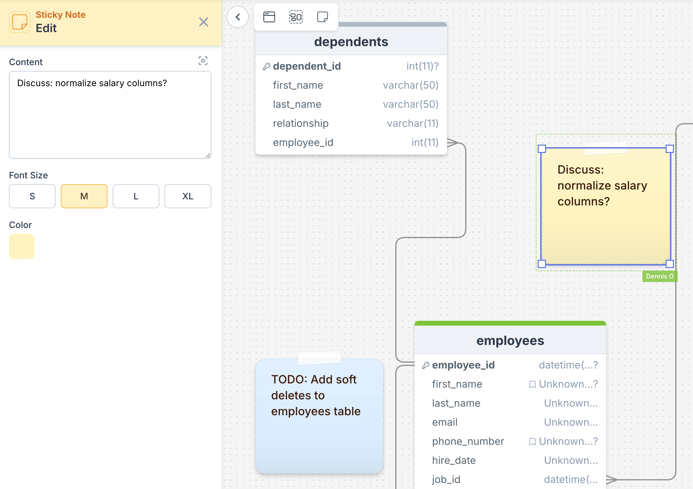Select font size M

84,196
